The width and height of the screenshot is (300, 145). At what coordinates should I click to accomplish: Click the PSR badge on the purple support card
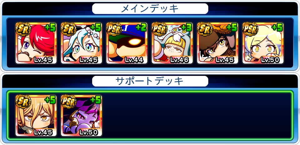(x=69, y=102)
